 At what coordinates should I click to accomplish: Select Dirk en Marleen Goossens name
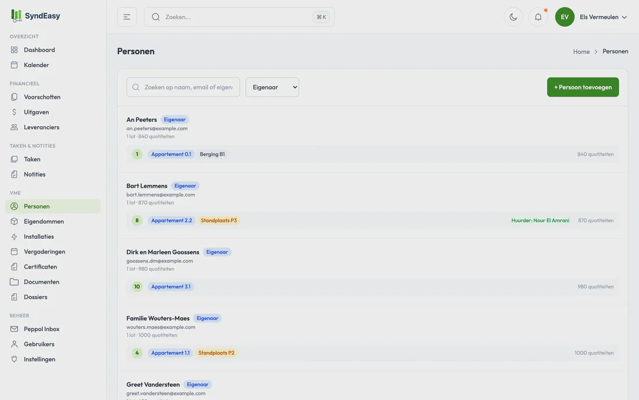click(x=163, y=252)
